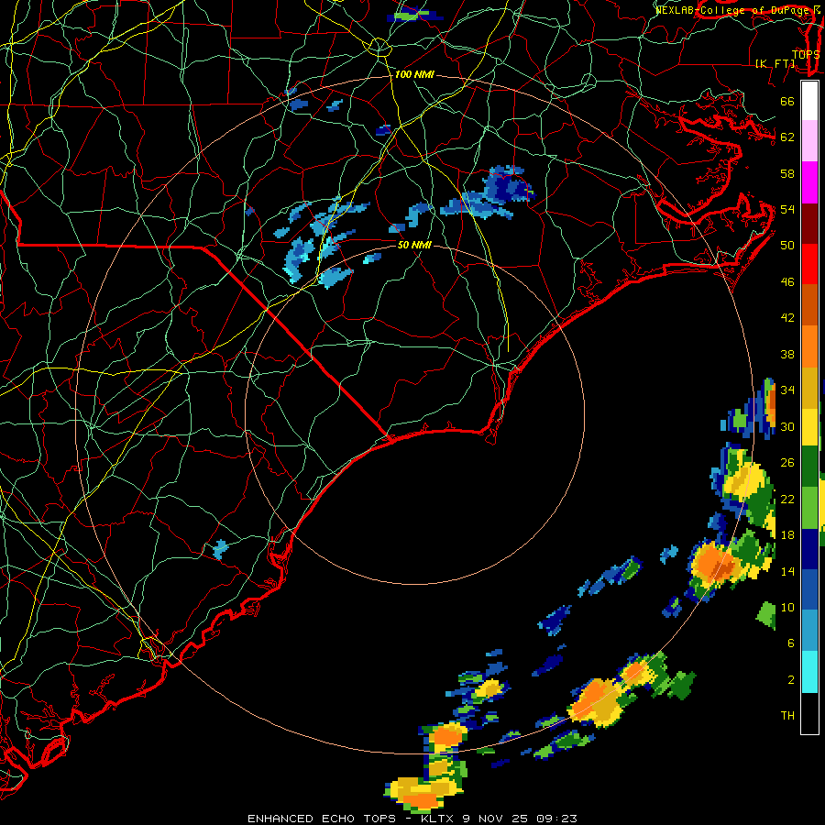Click the '34' legend value

click(787, 390)
